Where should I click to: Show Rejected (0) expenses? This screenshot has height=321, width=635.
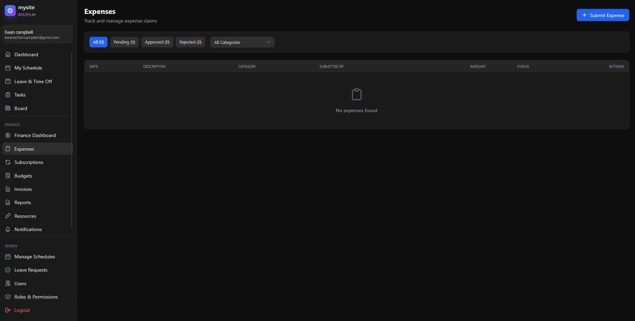point(190,42)
